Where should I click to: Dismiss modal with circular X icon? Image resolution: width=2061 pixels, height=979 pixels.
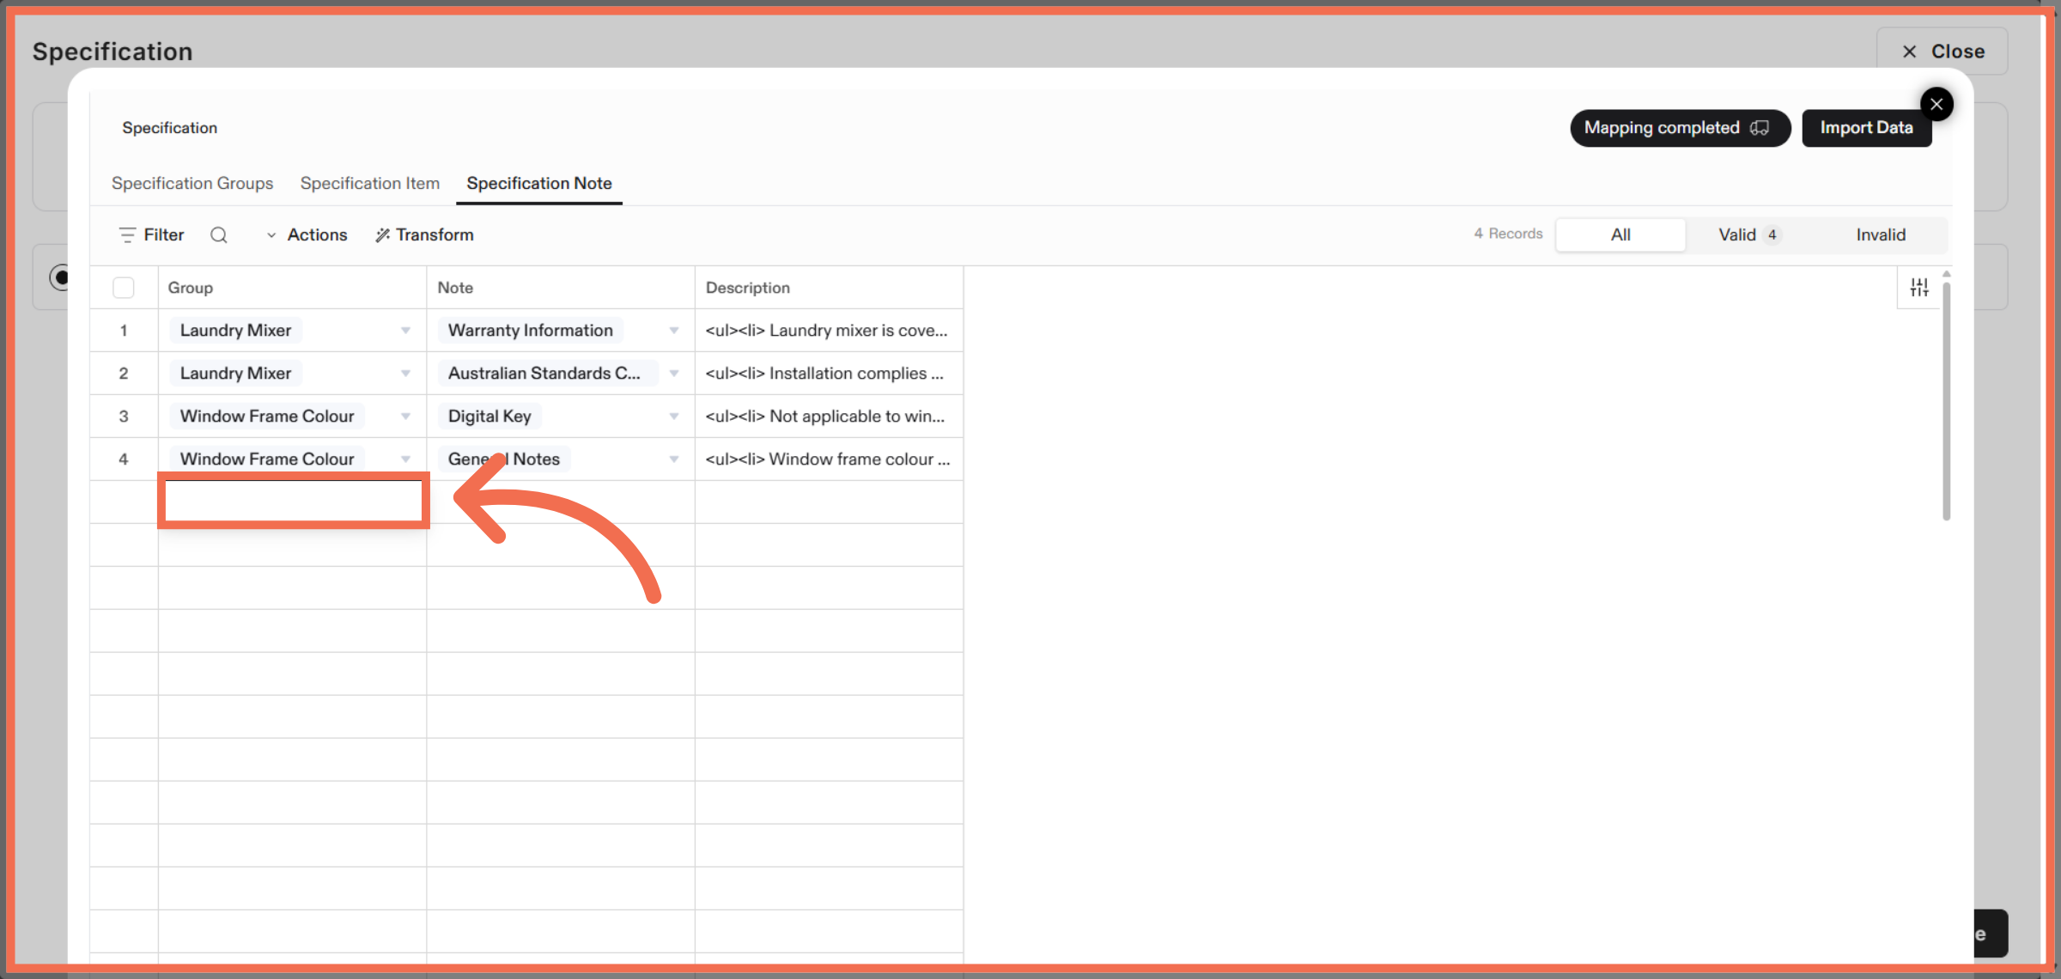click(1936, 104)
